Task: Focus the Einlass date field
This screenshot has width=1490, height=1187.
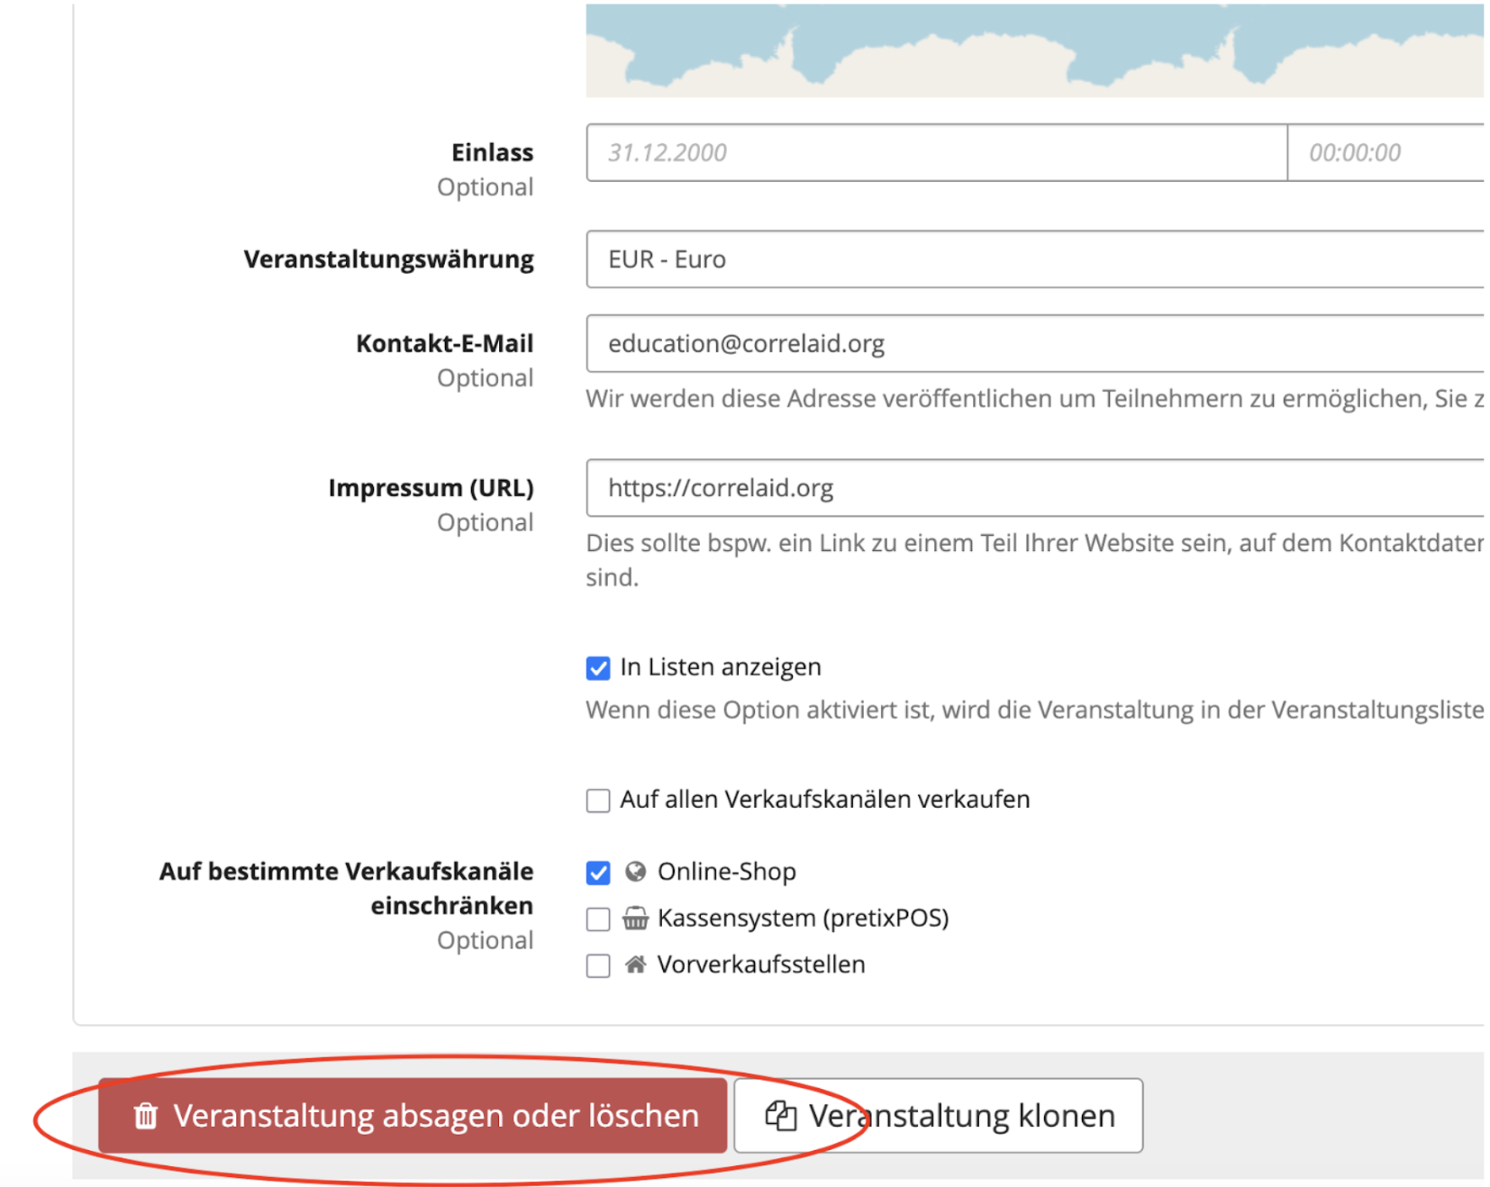Action: click(935, 153)
